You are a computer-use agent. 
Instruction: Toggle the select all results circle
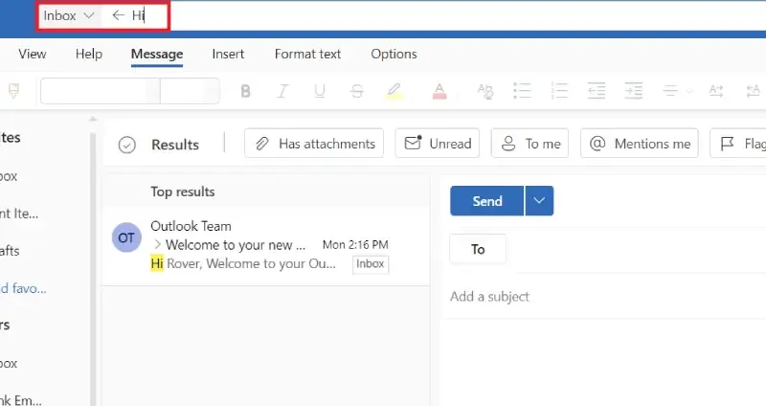127,146
